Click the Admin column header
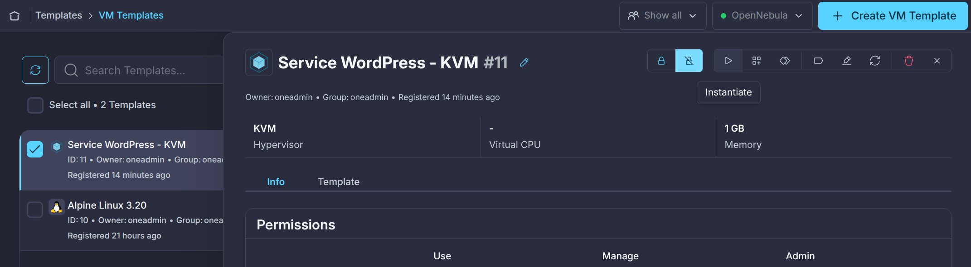 click(801, 256)
